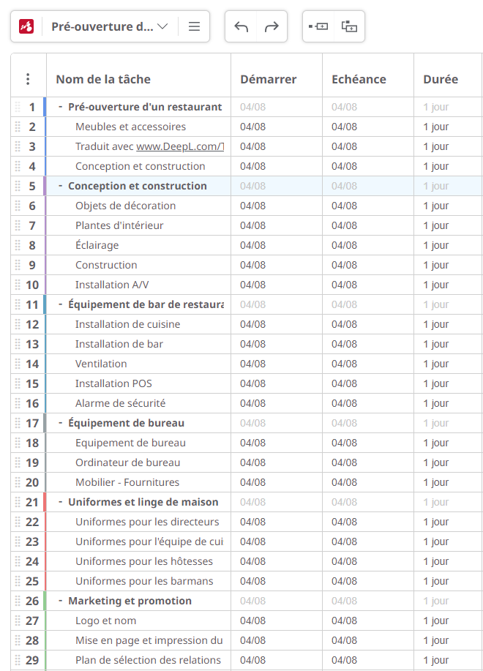The height and width of the screenshot is (671, 483).
Task: Select the Ventilation task
Action: point(101,364)
